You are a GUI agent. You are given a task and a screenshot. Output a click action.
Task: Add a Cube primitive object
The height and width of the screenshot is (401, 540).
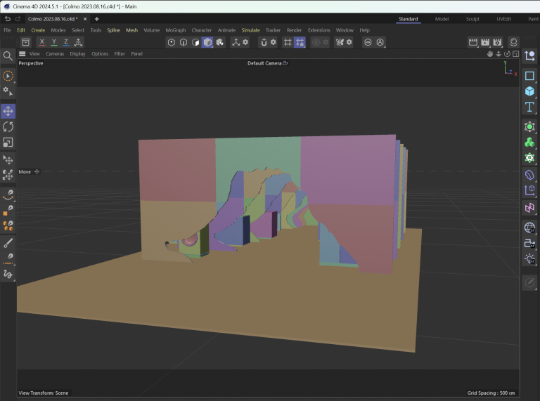click(x=529, y=91)
